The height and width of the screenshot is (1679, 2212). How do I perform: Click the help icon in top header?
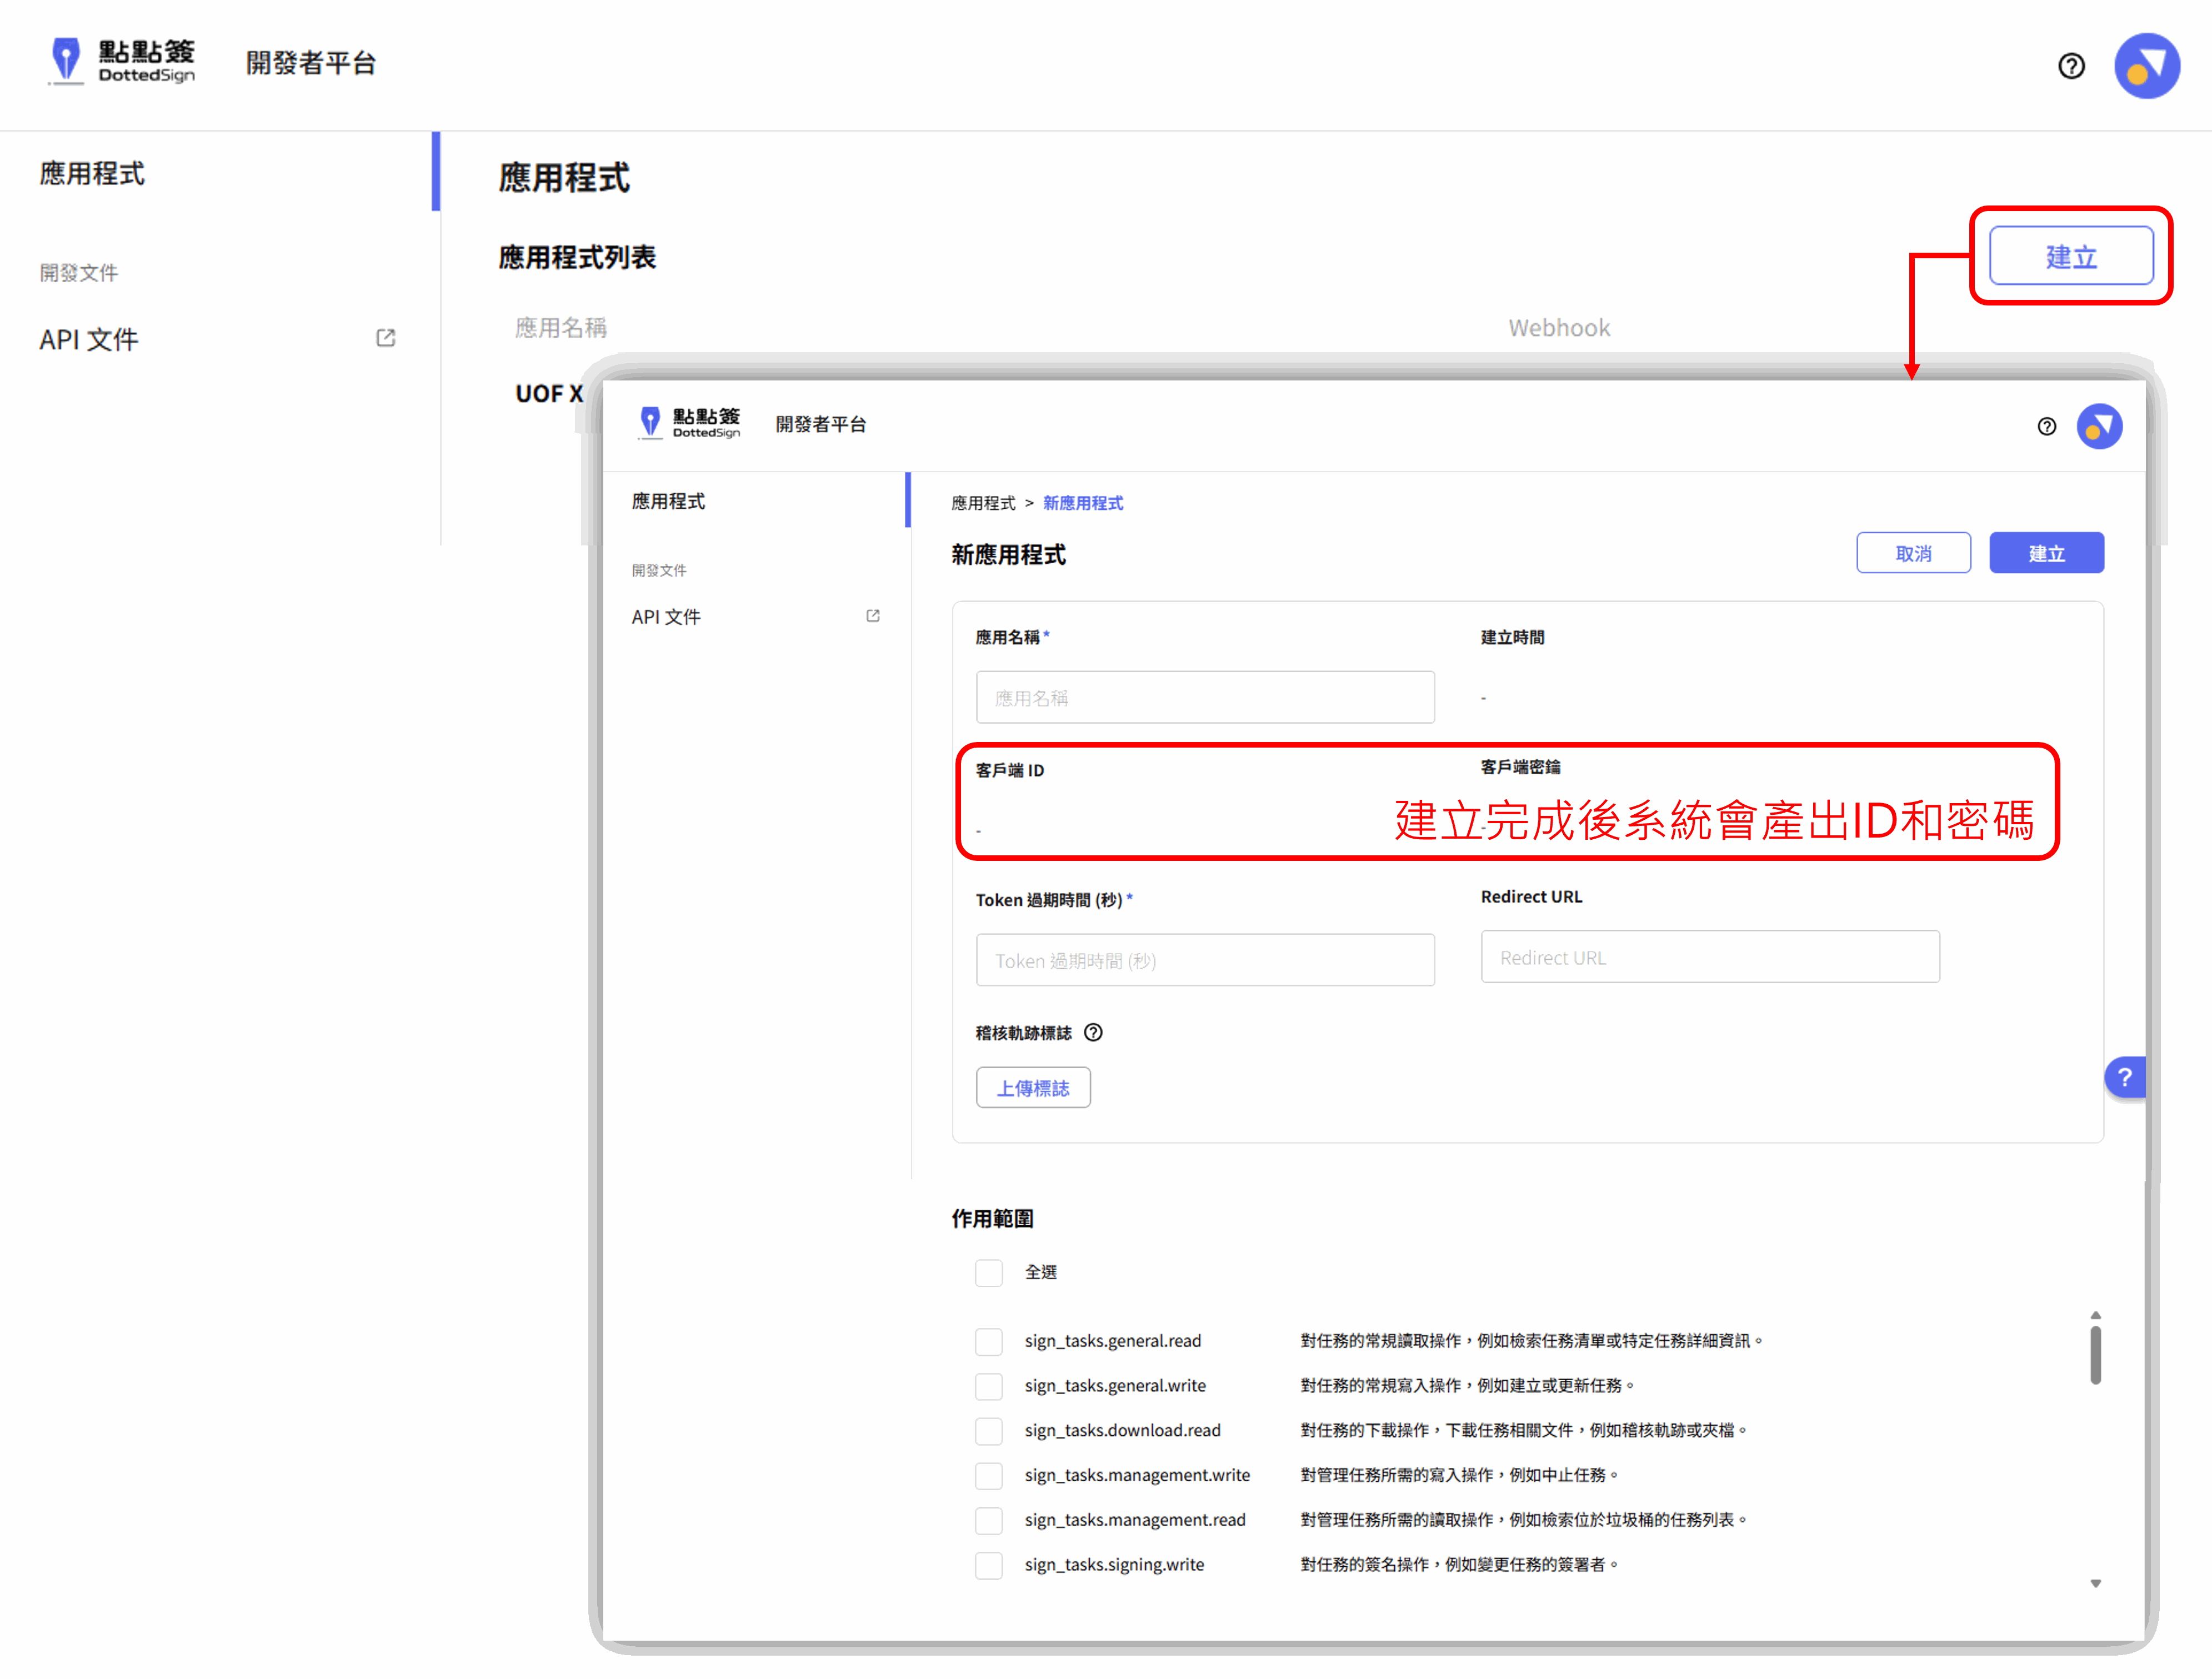click(x=2071, y=66)
